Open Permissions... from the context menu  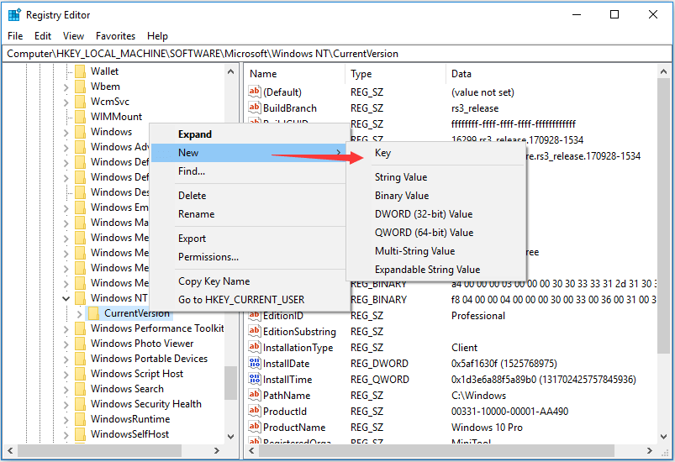pyautogui.click(x=250, y=257)
